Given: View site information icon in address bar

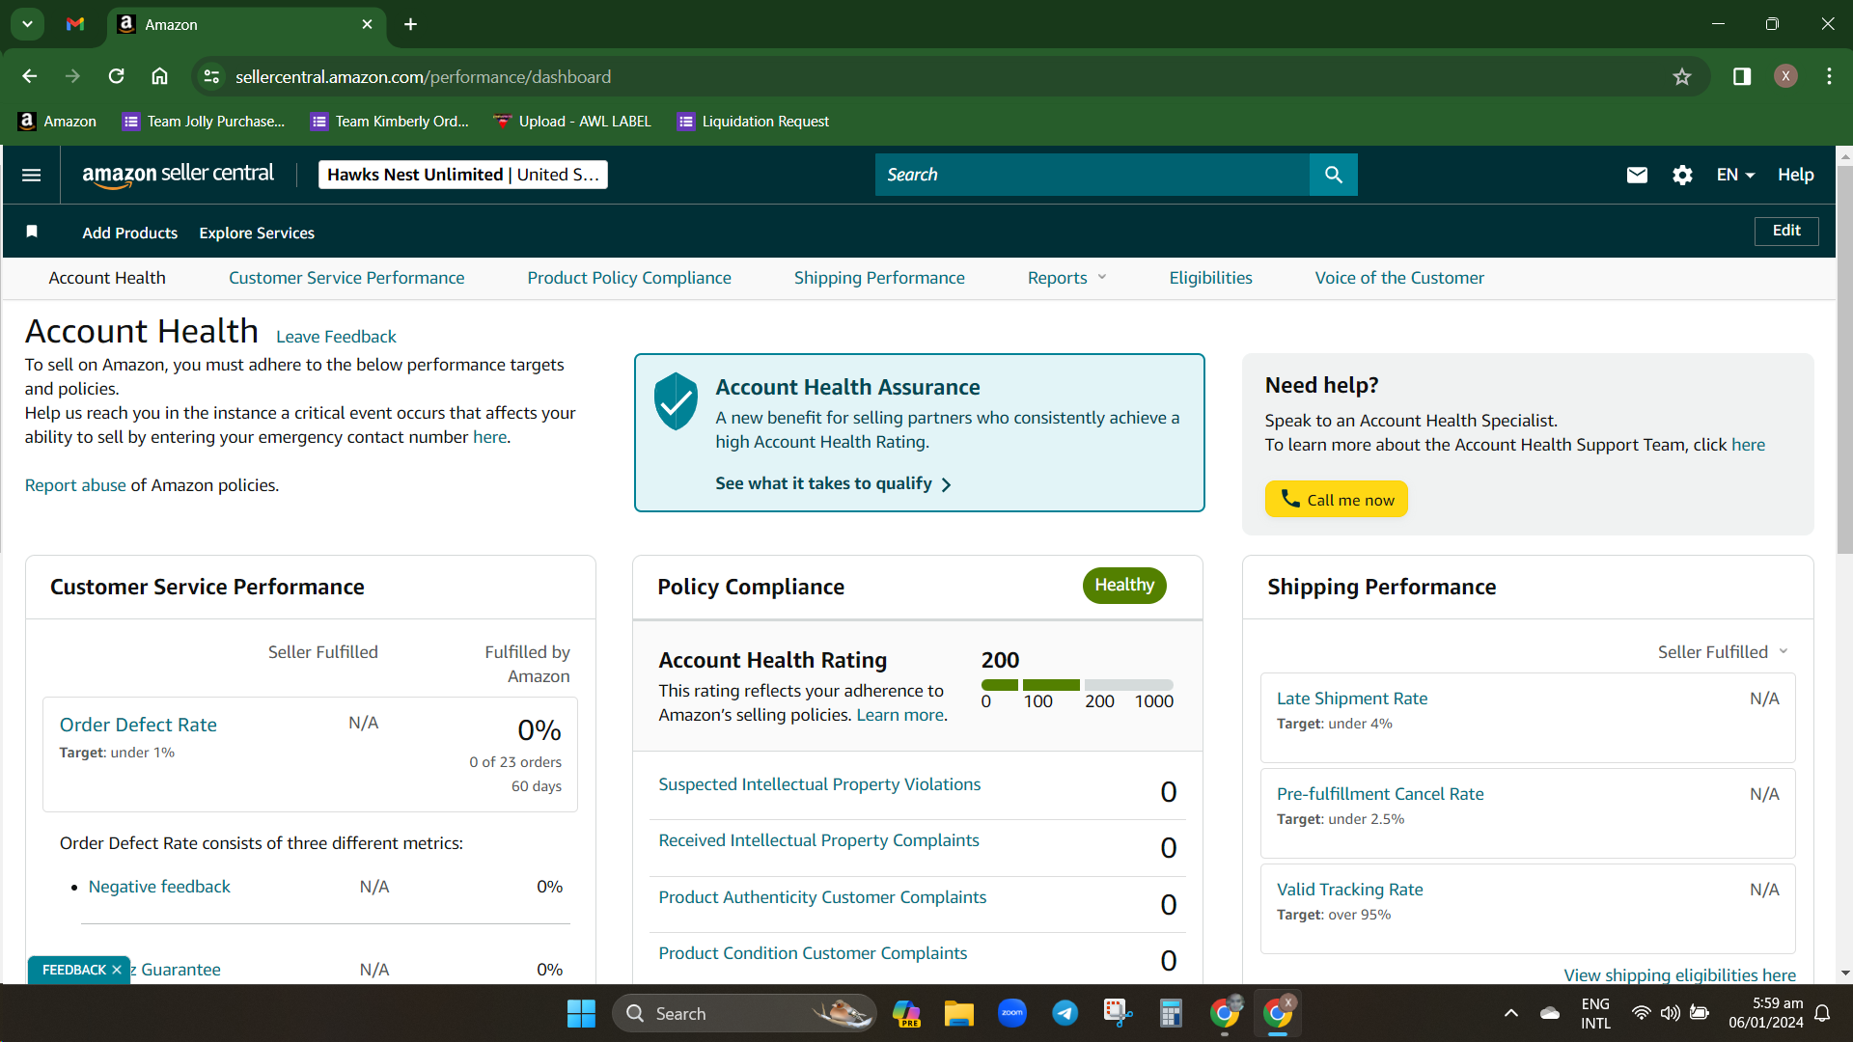Looking at the screenshot, I should point(211,76).
